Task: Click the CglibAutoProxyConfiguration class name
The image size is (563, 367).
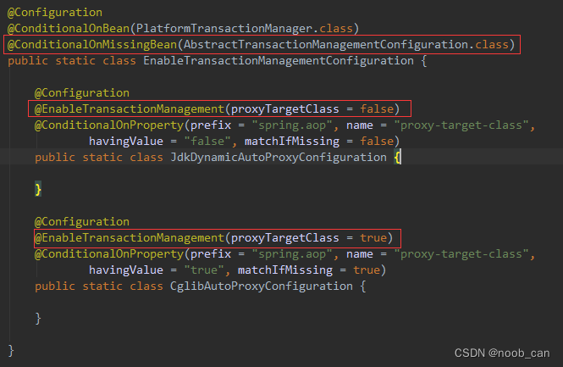Action: click(262, 286)
